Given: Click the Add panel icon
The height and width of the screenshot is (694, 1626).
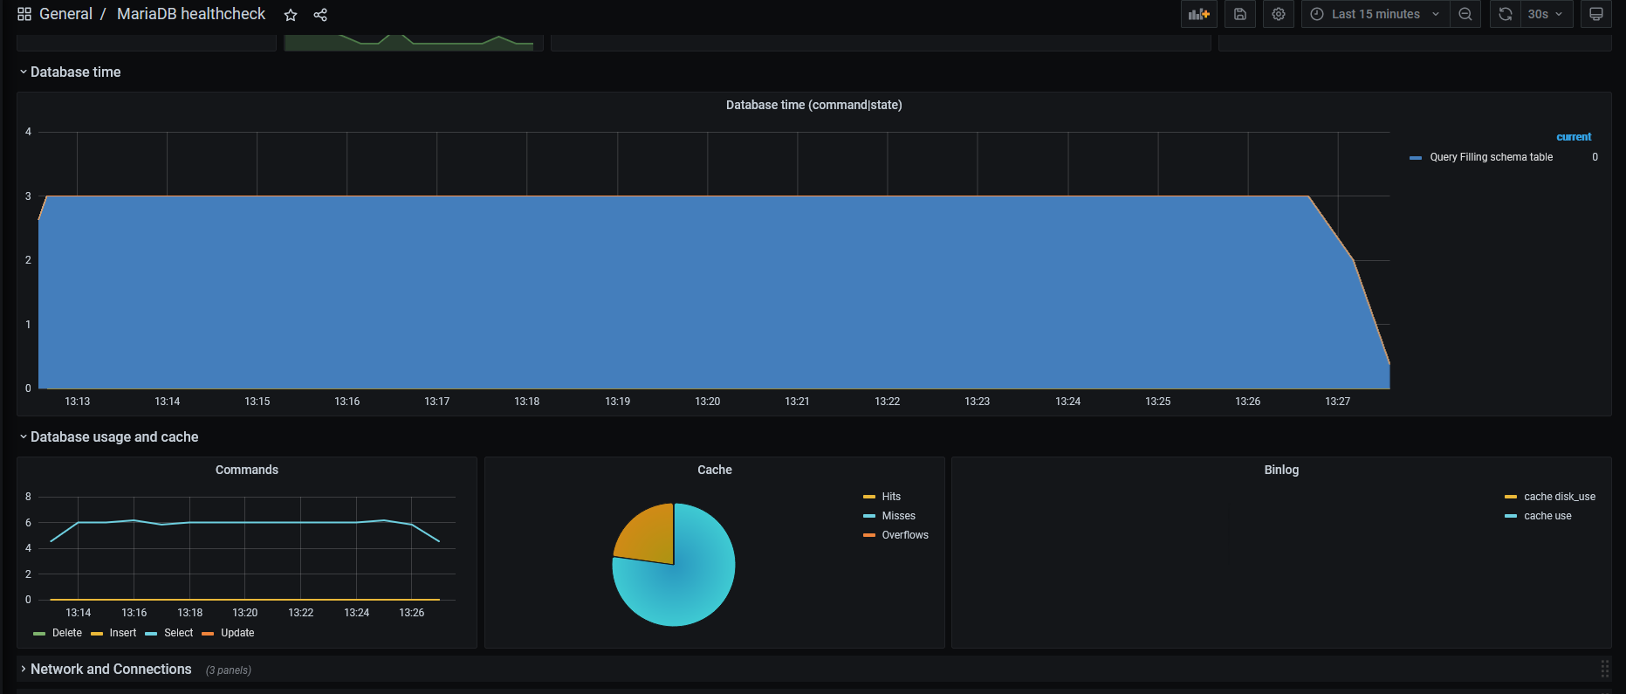Looking at the screenshot, I should tap(1198, 14).
